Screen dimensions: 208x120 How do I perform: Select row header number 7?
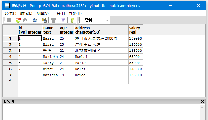tap(10, 75)
